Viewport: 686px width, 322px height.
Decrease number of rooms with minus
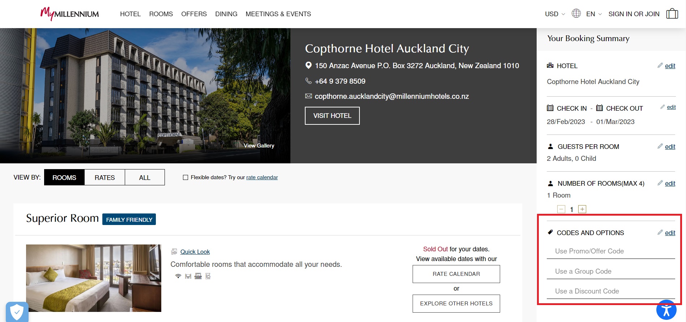(561, 209)
